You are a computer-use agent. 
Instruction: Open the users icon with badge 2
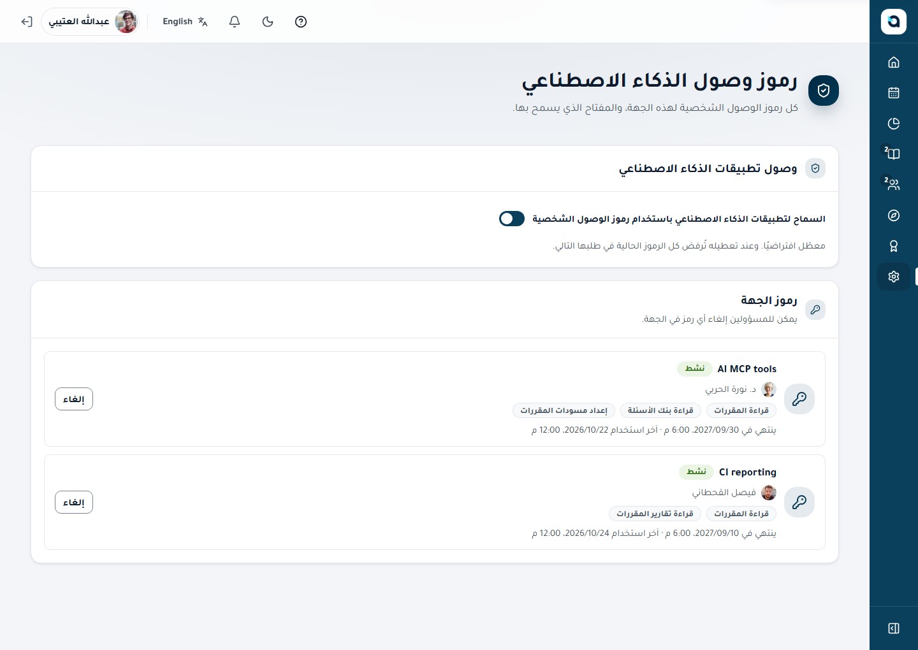[x=893, y=184]
